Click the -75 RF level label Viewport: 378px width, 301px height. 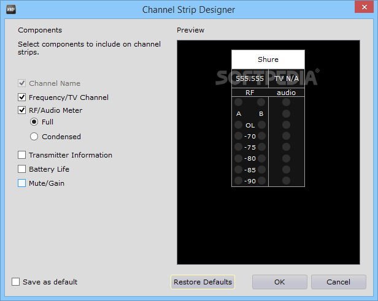point(250,147)
